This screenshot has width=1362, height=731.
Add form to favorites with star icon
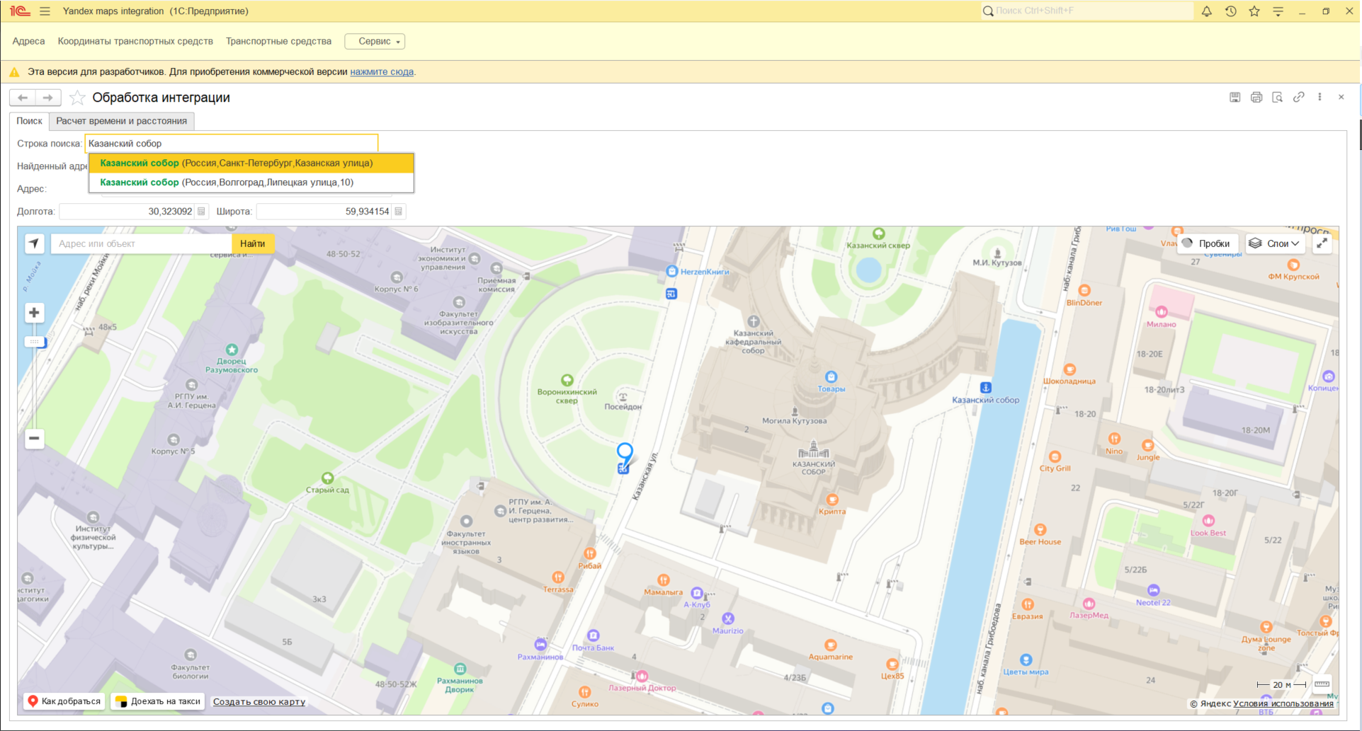pyautogui.click(x=77, y=98)
